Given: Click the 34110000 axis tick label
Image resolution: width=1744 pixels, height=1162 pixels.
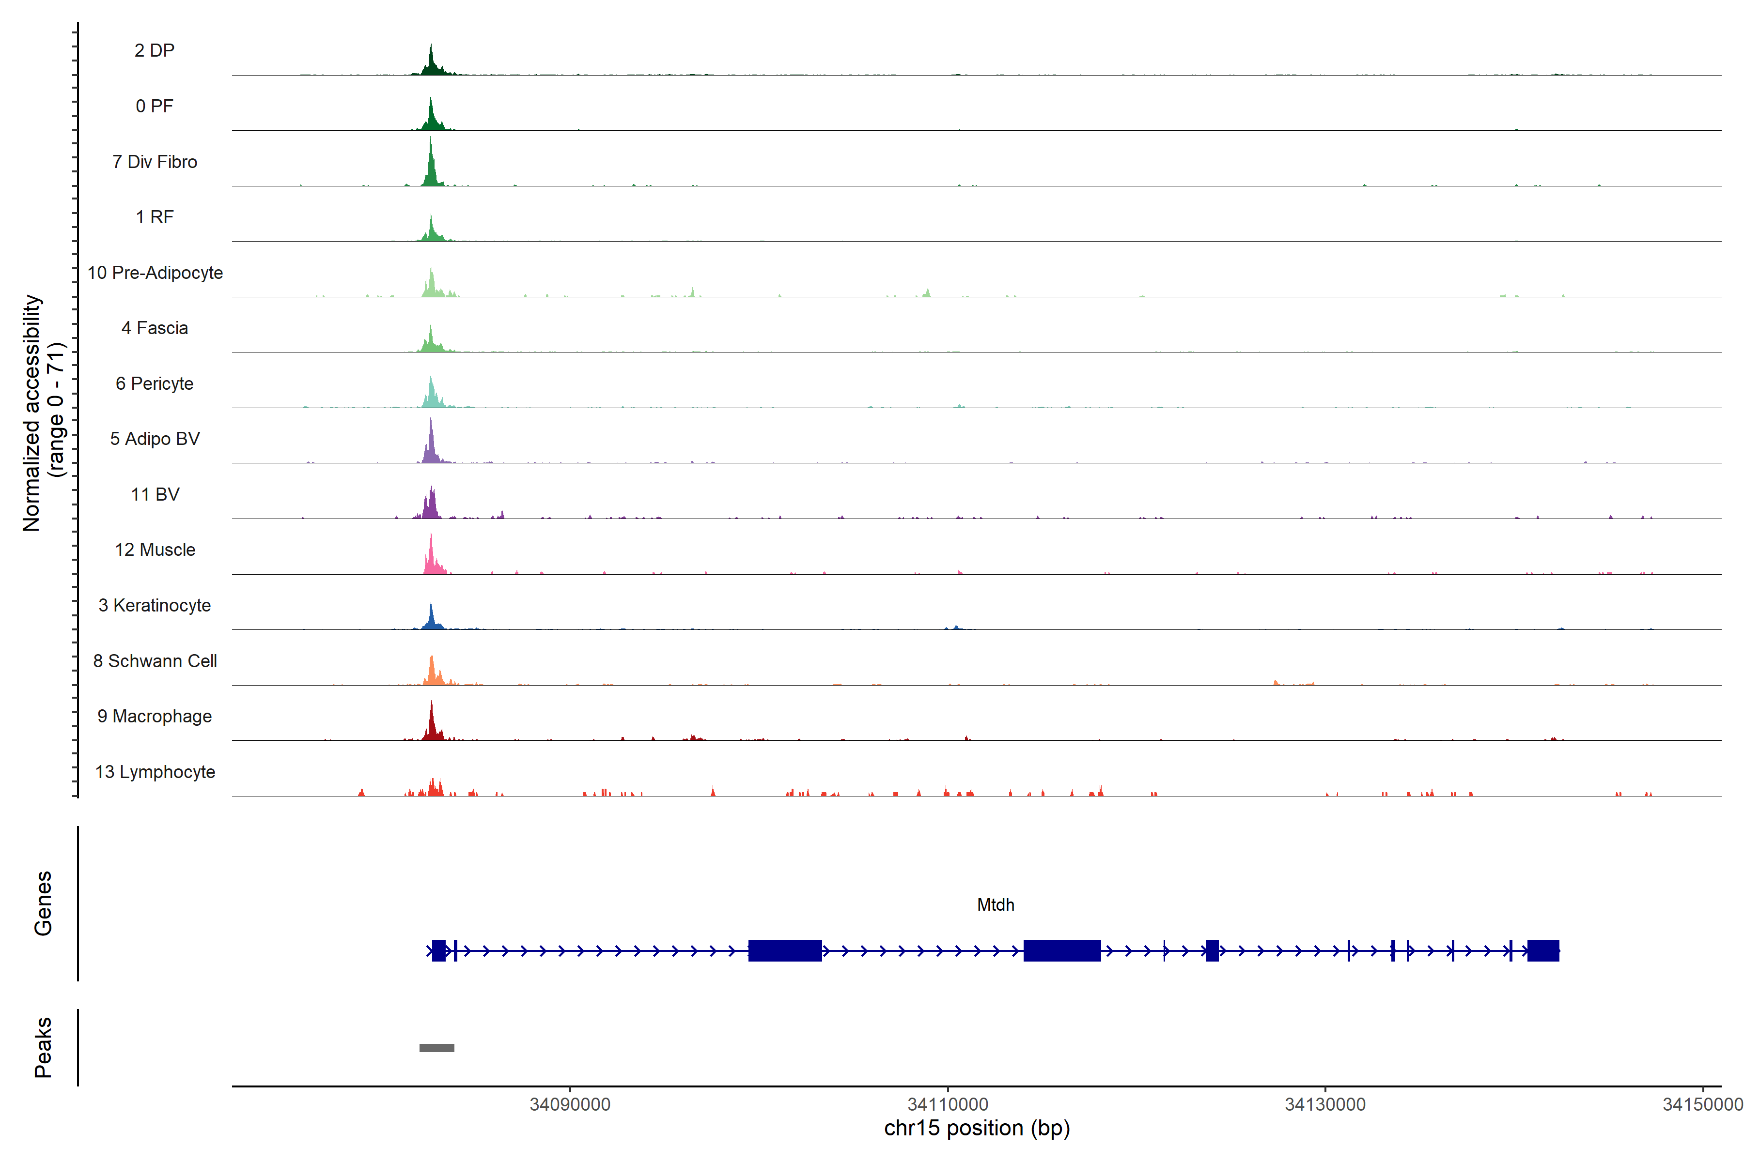Looking at the screenshot, I should pyautogui.click(x=948, y=1104).
